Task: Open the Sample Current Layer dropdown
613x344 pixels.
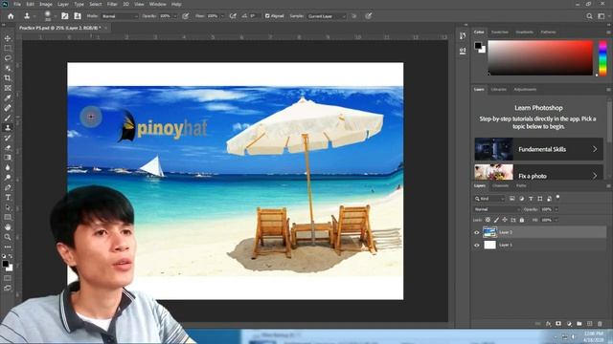Action: (x=327, y=16)
